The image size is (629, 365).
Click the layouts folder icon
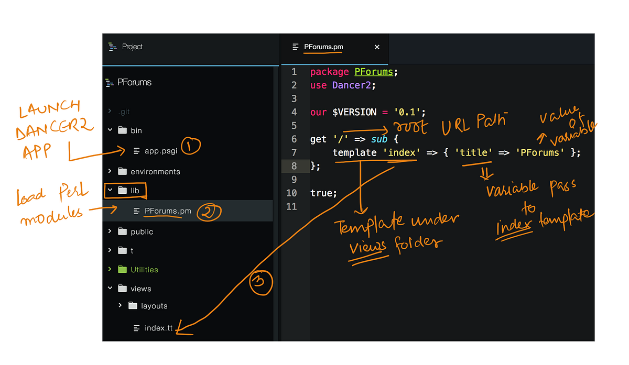pos(133,305)
